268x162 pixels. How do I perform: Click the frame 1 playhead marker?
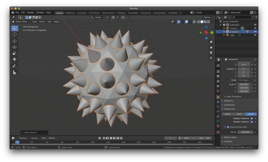pos(17,142)
